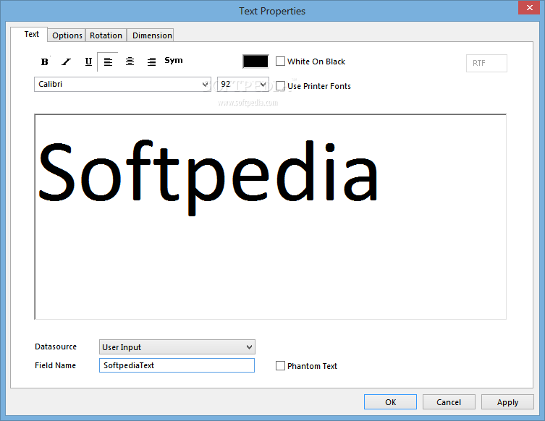Click the Field Name input field

[x=177, y=365]
